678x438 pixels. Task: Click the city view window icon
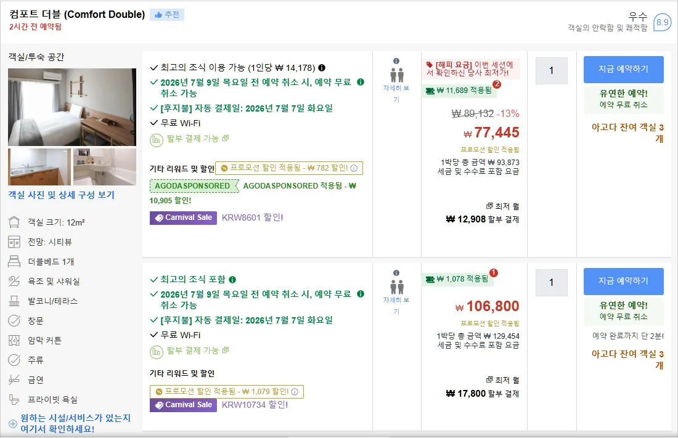pyautogui.click(x=14, y=242)
